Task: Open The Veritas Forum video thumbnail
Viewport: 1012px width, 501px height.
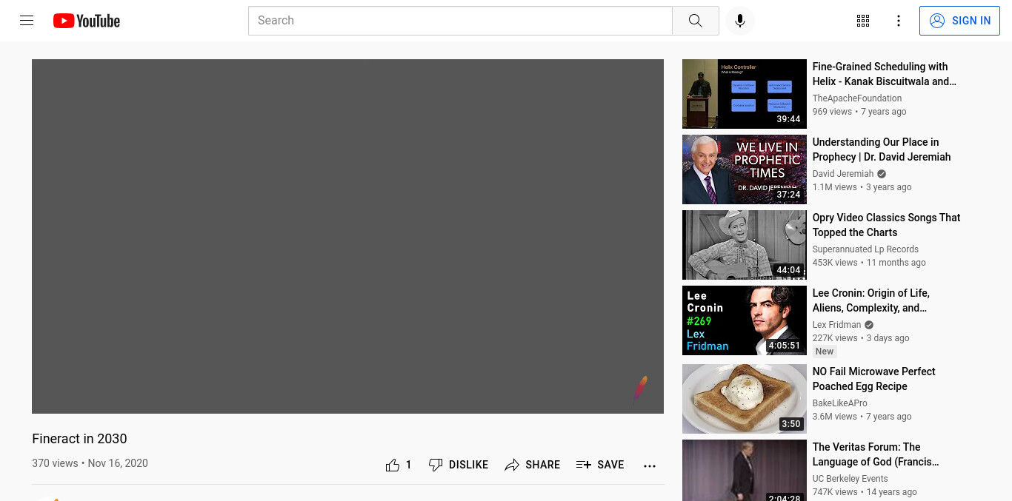Action: pos(744,470)
